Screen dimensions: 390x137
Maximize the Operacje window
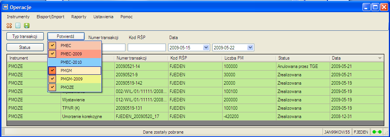pos(375,7)
